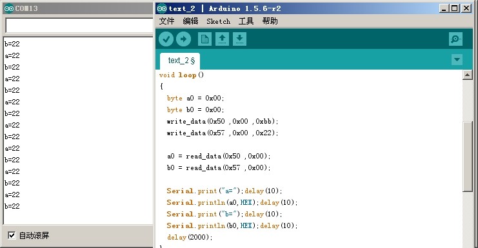Image resolution: width=478 pixels, height=248 pixels.
Task: Open the Serial Monitor magnifier icon
Action: click(455, 39)
